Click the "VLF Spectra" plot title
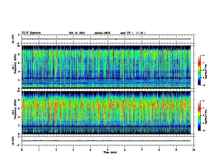 pyautogui.click(x=31, y=33)
